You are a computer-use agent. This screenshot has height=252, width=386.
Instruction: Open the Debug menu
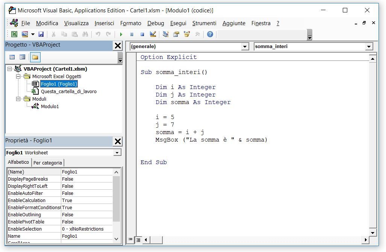click(156, 23)
